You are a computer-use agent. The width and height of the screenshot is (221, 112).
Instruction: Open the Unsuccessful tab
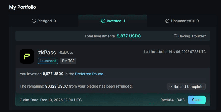click(x=183, y=21)
